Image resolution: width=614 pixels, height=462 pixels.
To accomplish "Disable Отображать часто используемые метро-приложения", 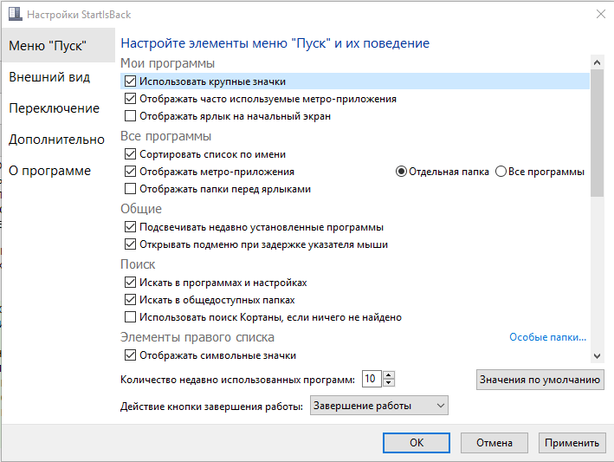I will tap(130, 99).
